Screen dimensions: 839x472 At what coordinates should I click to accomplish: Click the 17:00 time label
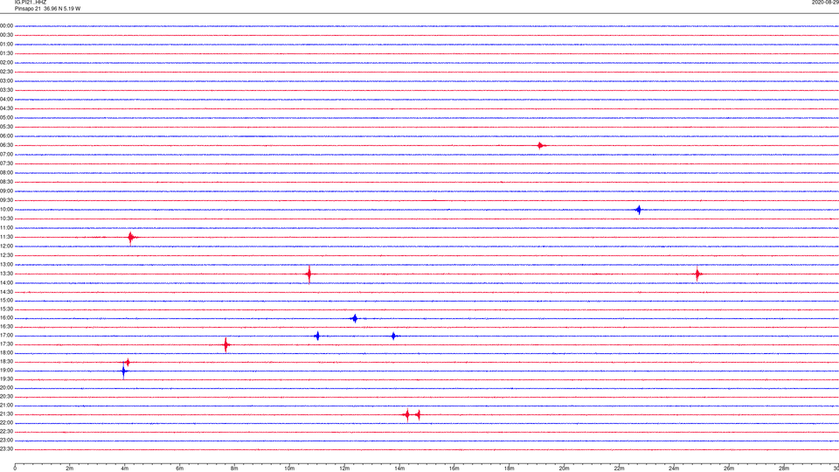[6, 336]
